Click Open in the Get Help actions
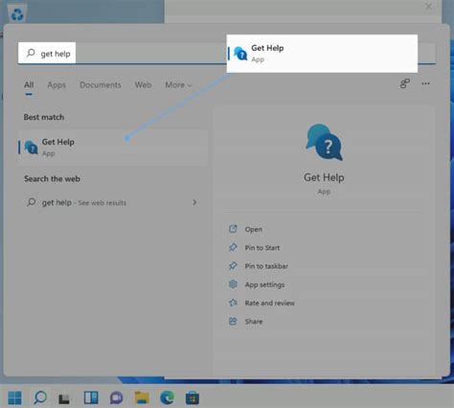454x408 pixels. coord(254,229)
